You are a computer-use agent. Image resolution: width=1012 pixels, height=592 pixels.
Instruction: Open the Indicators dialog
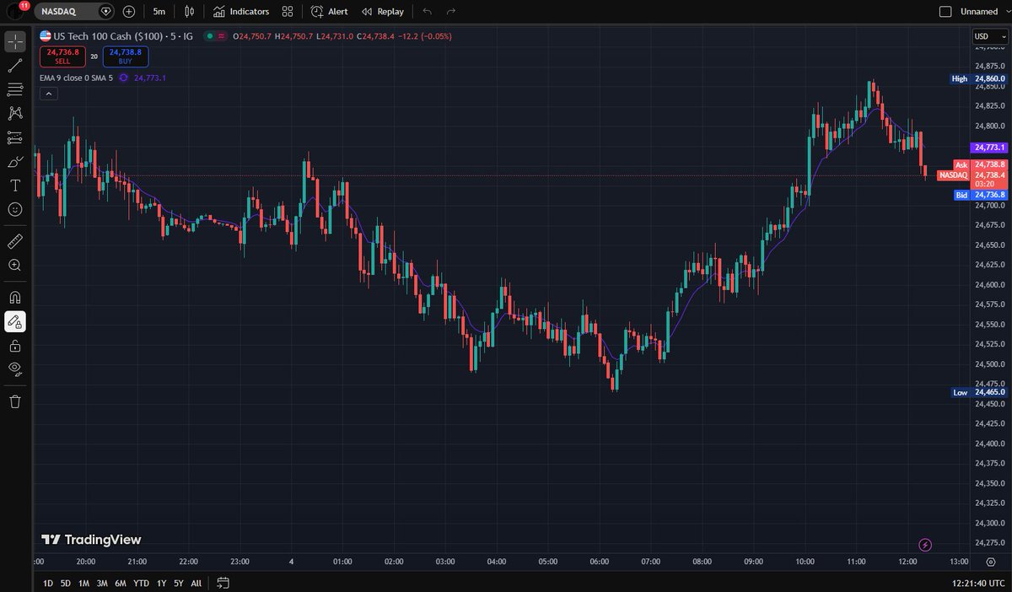(241, 12)
